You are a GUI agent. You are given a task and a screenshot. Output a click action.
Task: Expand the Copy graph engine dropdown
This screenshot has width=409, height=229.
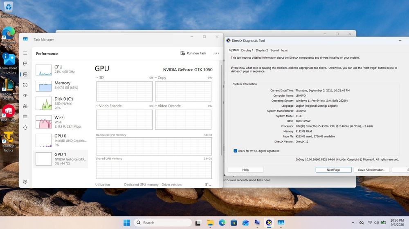tap(156, 77)
